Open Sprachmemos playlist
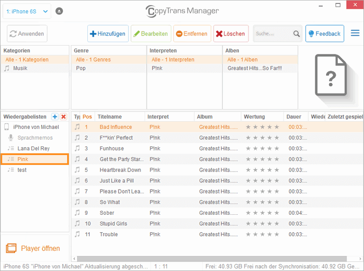Image resolution: width=364 pixels, height=271 pixels. click(x=35, y=138)
